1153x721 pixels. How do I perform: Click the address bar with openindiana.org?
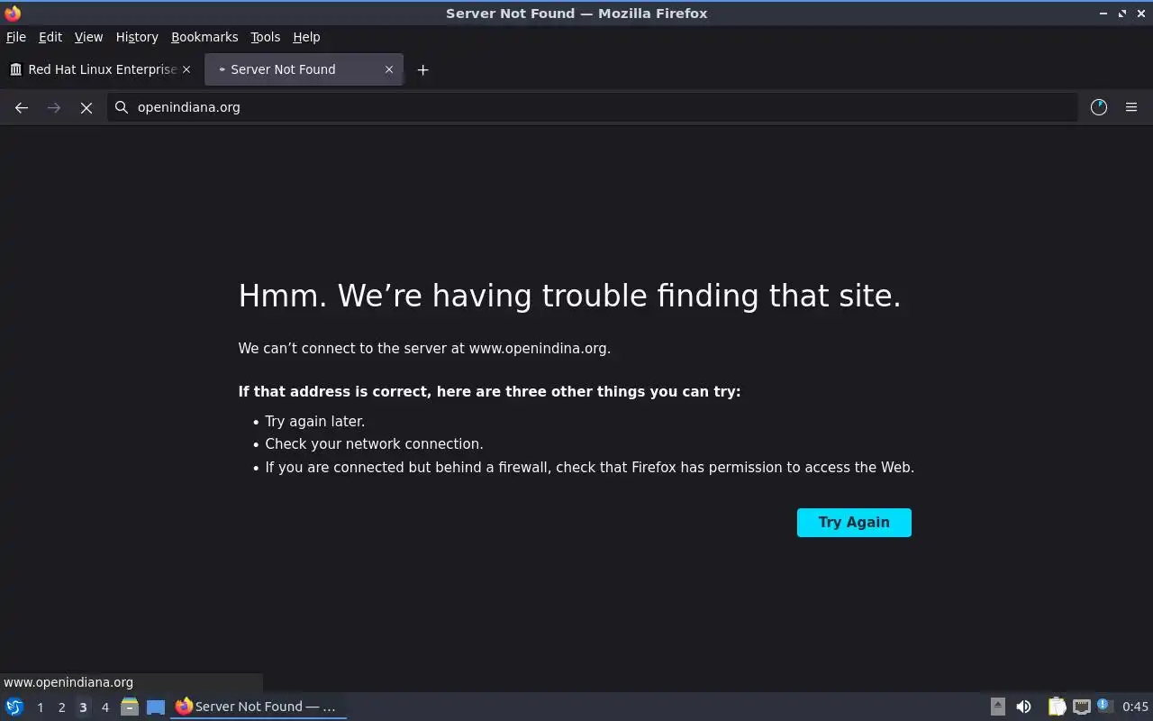593,107
